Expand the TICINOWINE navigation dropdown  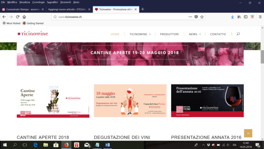140,34
